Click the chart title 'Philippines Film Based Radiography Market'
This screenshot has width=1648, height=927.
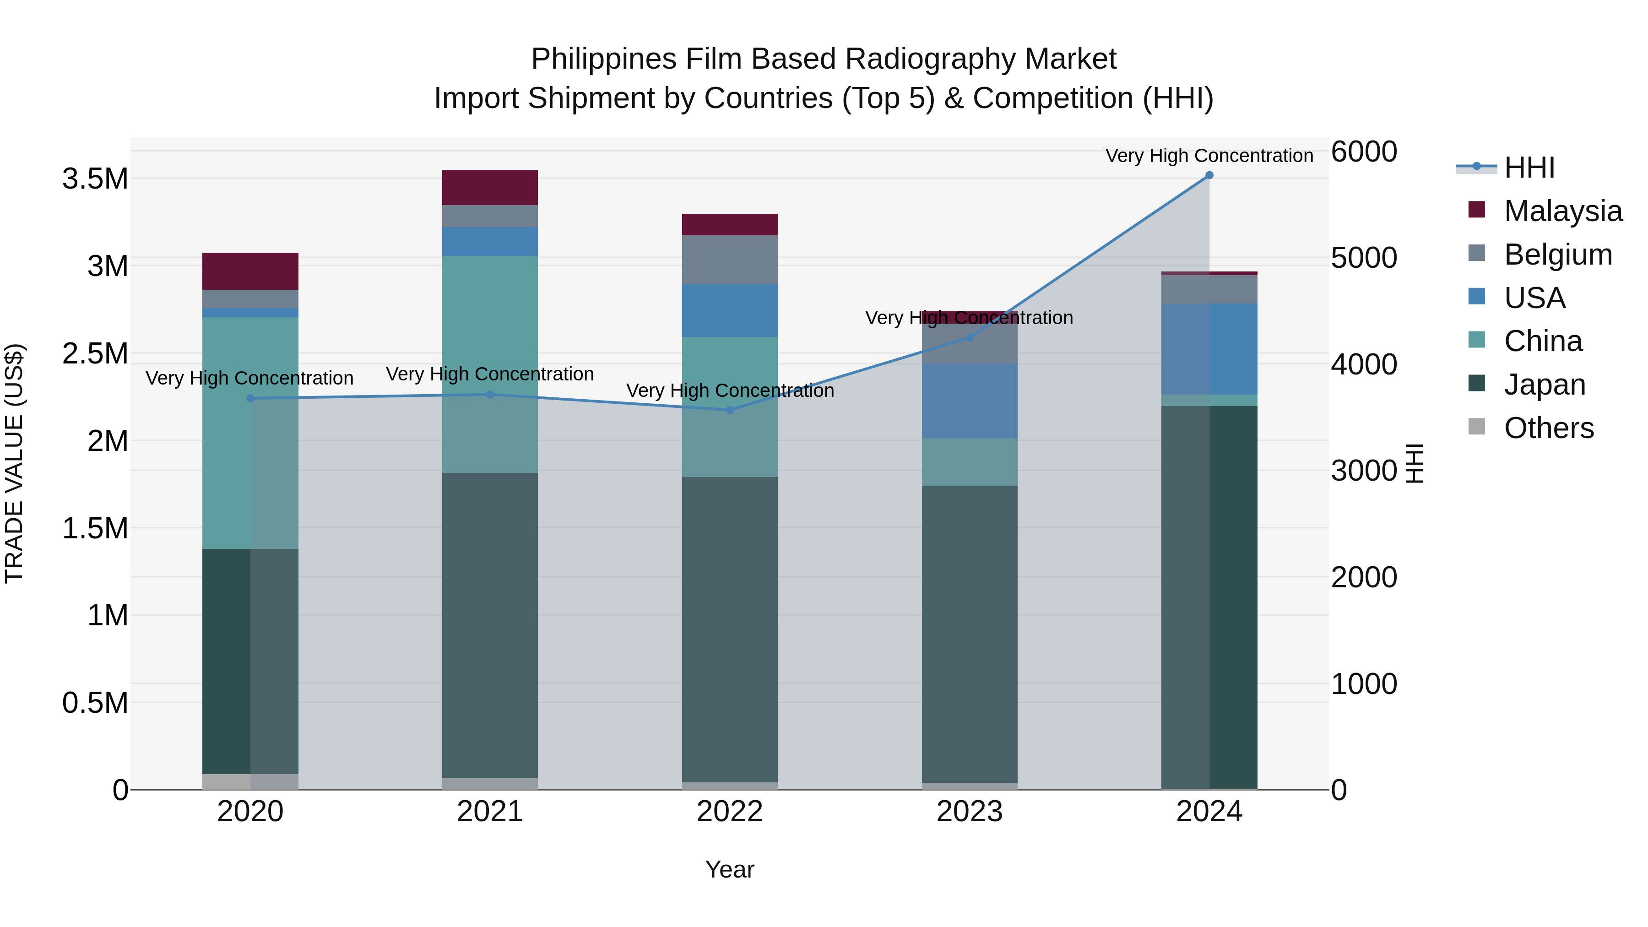tap(824, 59)
